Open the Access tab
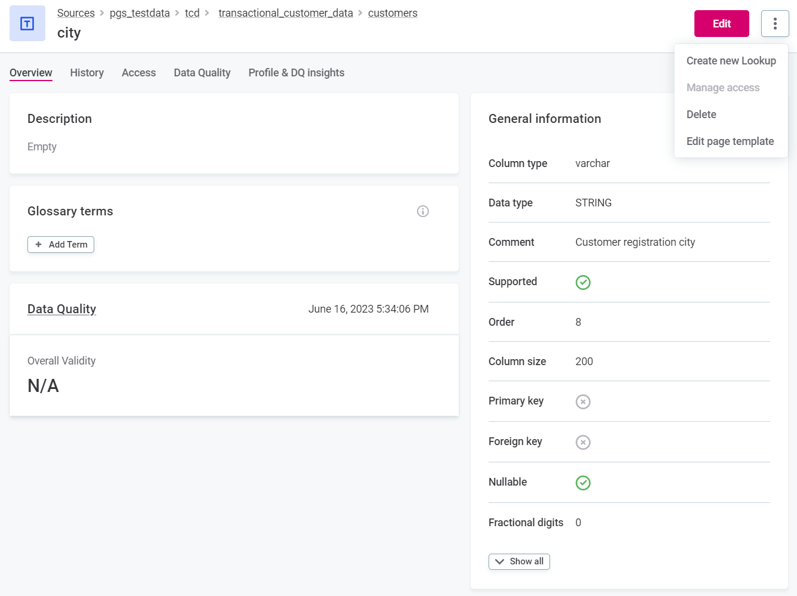Screen dimensions: 797x596 coord(138,73)
